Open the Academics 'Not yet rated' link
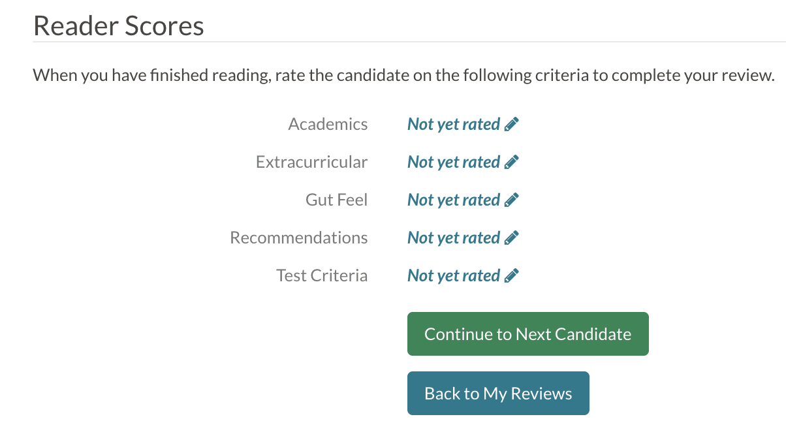 (x=454, y=124)
